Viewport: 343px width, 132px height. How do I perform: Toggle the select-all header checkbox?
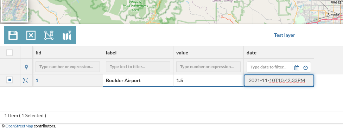[x=9, y=53]
